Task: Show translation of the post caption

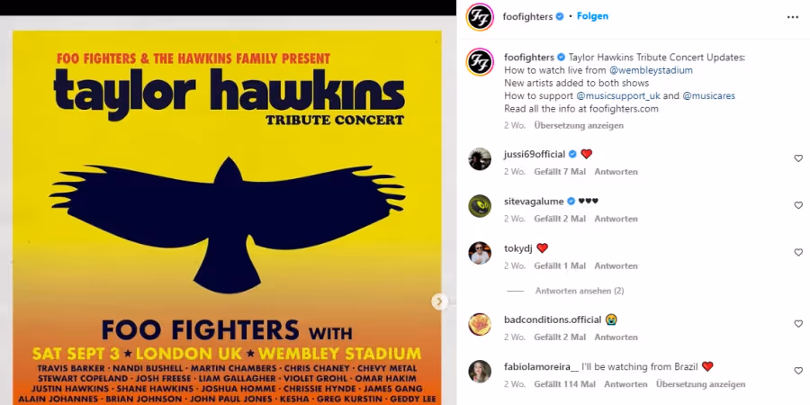Action: point(579,125)
